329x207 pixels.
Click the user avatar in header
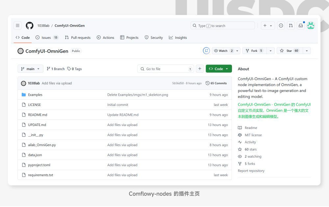311,26
